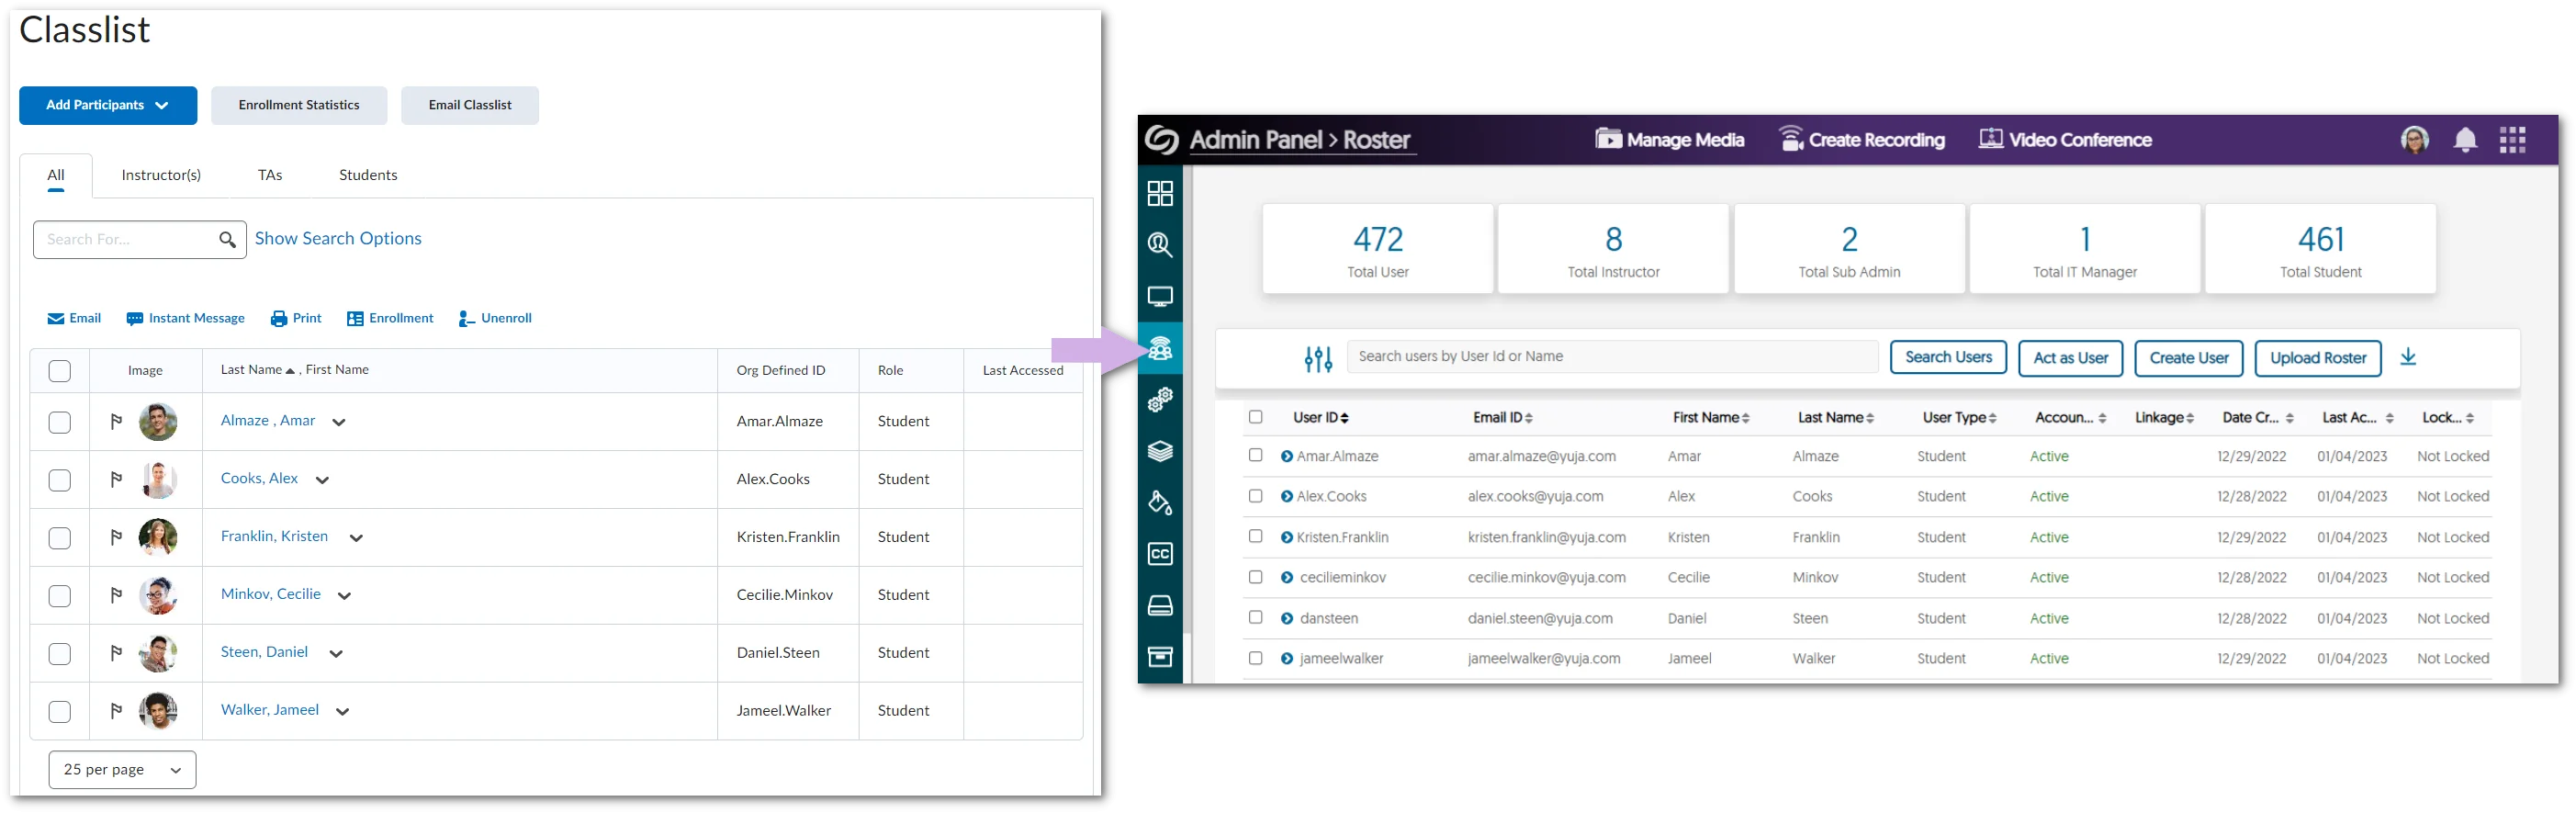The width and height of the screenshot is (2576, 813).
Task: Click Print in the Classlist toolbar
Action: pos(296,318)
